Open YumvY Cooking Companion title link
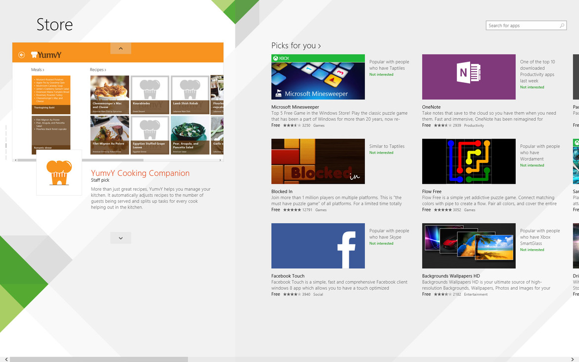579x362 pixels. [x=140, y=173]
